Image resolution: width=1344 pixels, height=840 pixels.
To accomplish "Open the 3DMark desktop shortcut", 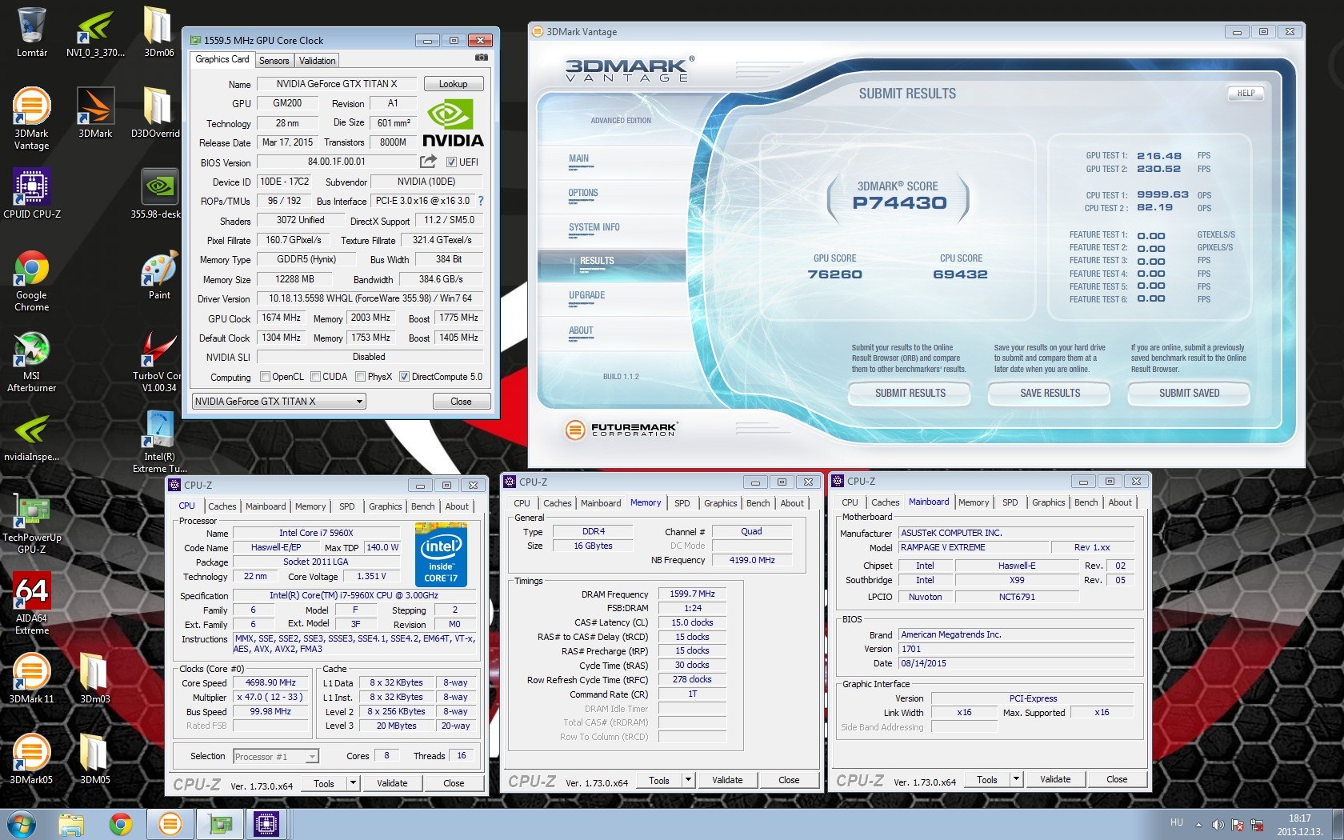I will pyautogui.click(x=95, y=112).
